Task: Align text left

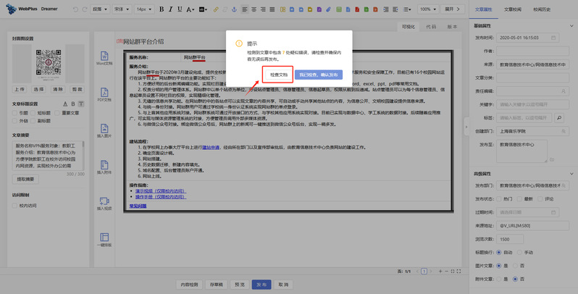Action: [245, 9]
